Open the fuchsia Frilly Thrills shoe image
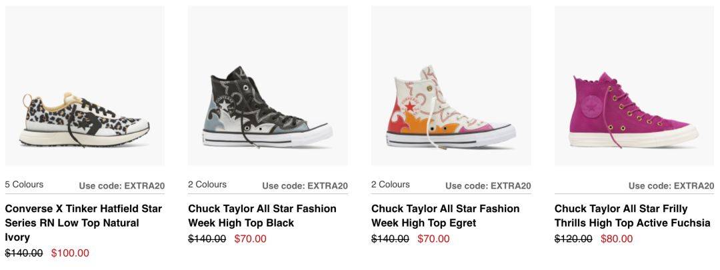720x270 pixels. point(633,110)
